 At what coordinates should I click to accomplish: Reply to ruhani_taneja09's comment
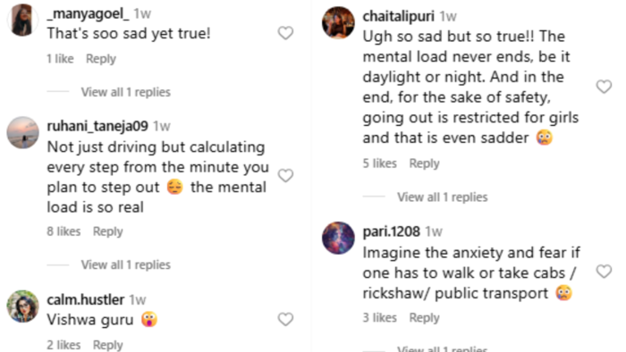pyautogui.click(x=108, y=231)
